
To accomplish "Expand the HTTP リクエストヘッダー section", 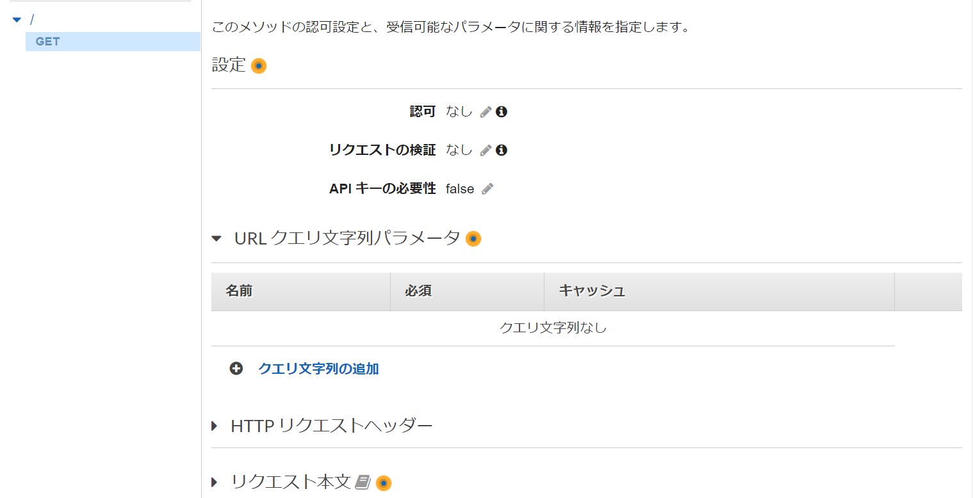I will point(214,424).
